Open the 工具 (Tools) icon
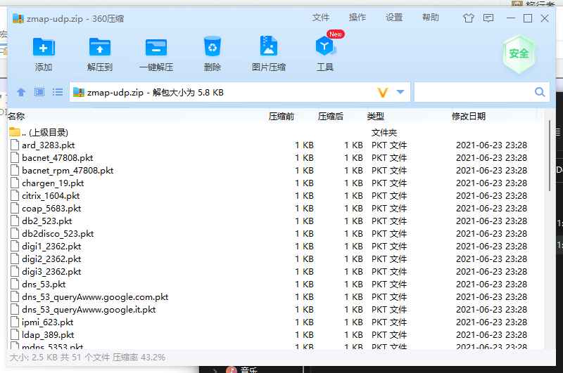 click(x=324, y=48)
